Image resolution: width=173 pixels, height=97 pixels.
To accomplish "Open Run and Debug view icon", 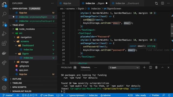I will click(x=4, y=34).
